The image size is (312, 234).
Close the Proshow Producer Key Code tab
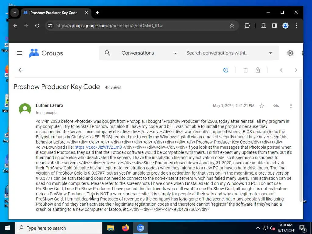pos(87,12)
